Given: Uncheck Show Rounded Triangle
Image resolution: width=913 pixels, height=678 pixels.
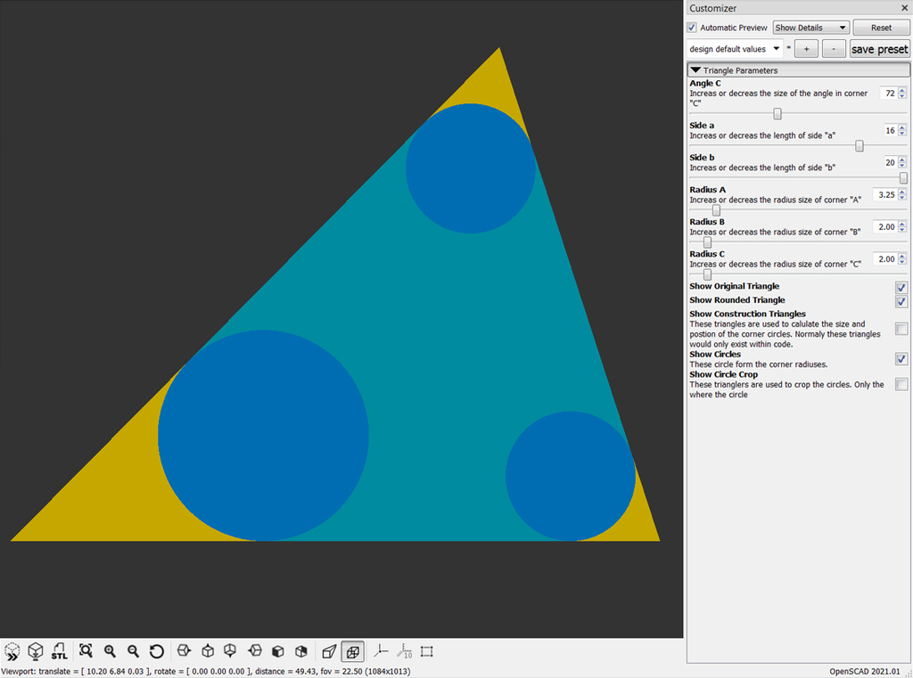Looking at the screenshot, I should [901, 301].
